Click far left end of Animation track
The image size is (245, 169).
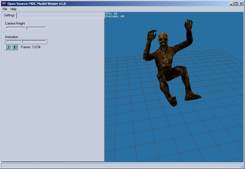click(7, 41)
